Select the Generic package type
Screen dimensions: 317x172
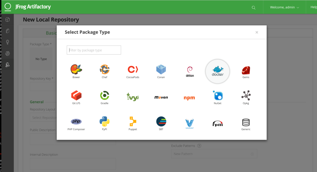246,124
